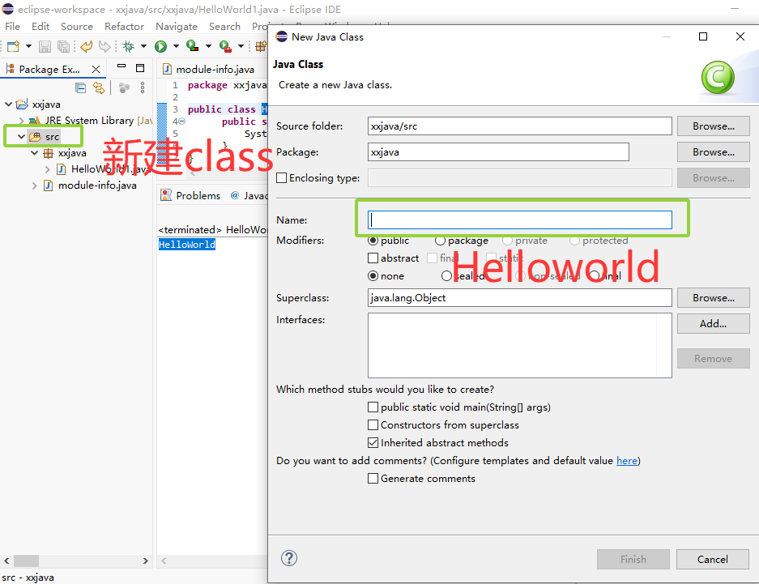Minimize the Package Explorer view
The height and width of the screenshot is (584, 759).
tap(122, 66)
